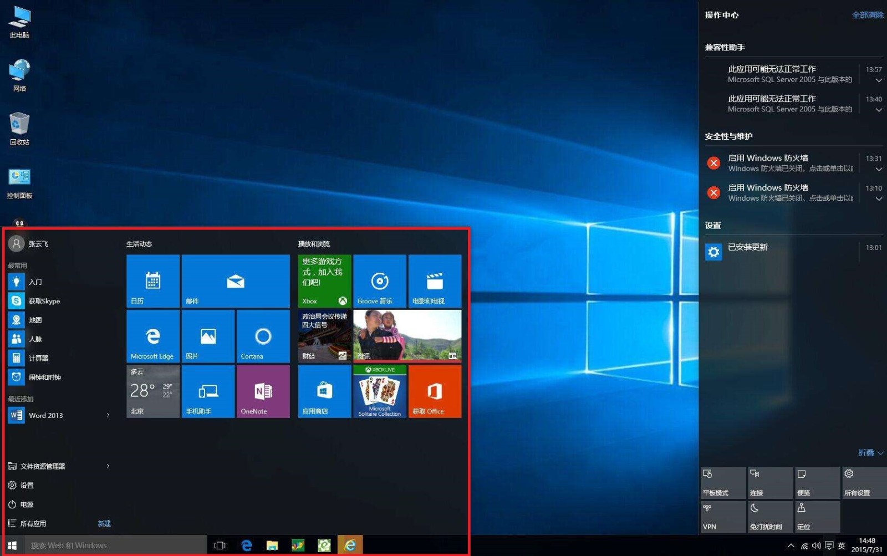
Task: Switch to Internet Explorer taskbar icon
Action: pos(350,545)
